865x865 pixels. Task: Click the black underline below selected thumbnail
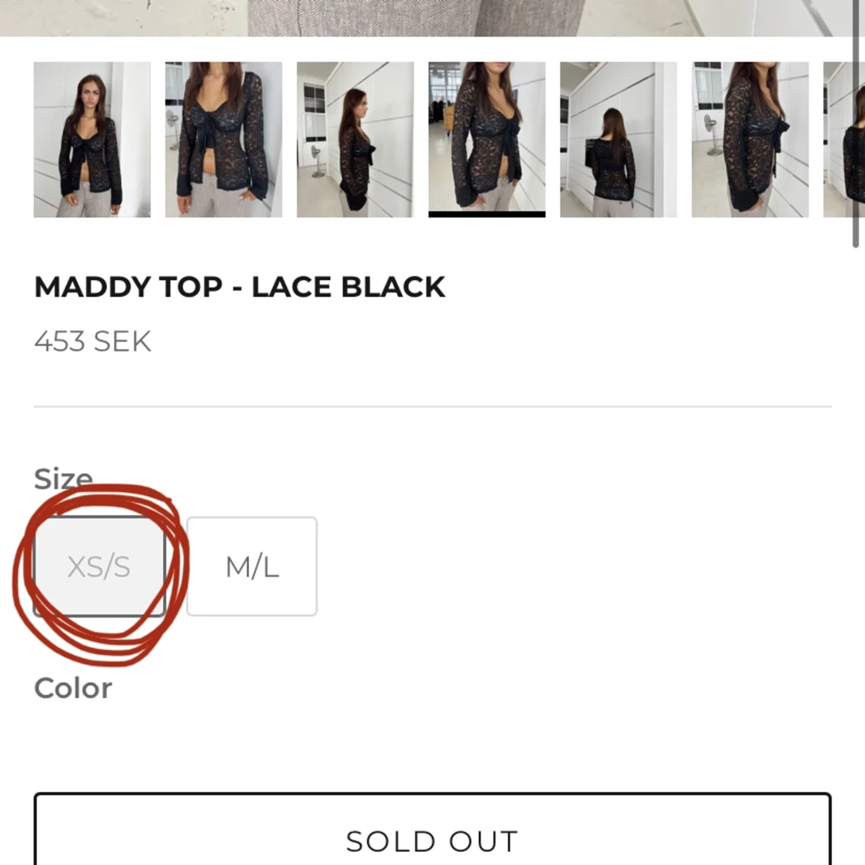(487, 215)
